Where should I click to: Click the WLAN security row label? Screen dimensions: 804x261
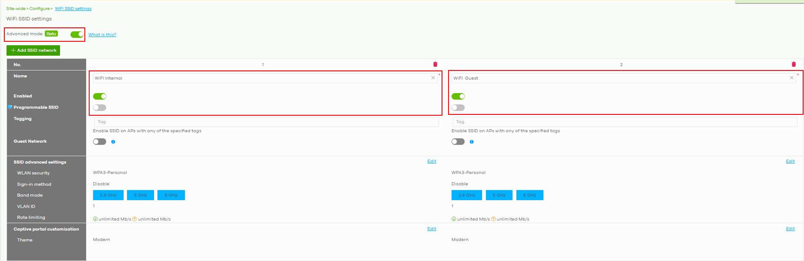click(33, 173)
